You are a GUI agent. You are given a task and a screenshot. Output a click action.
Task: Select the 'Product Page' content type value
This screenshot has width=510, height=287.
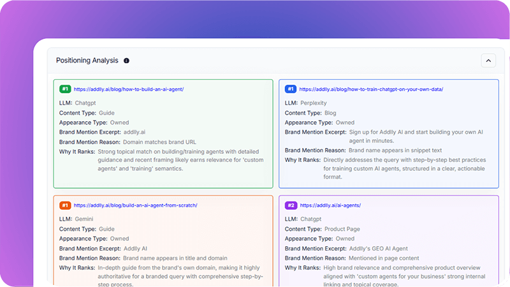pyautogui.click(x=342, y=229)
